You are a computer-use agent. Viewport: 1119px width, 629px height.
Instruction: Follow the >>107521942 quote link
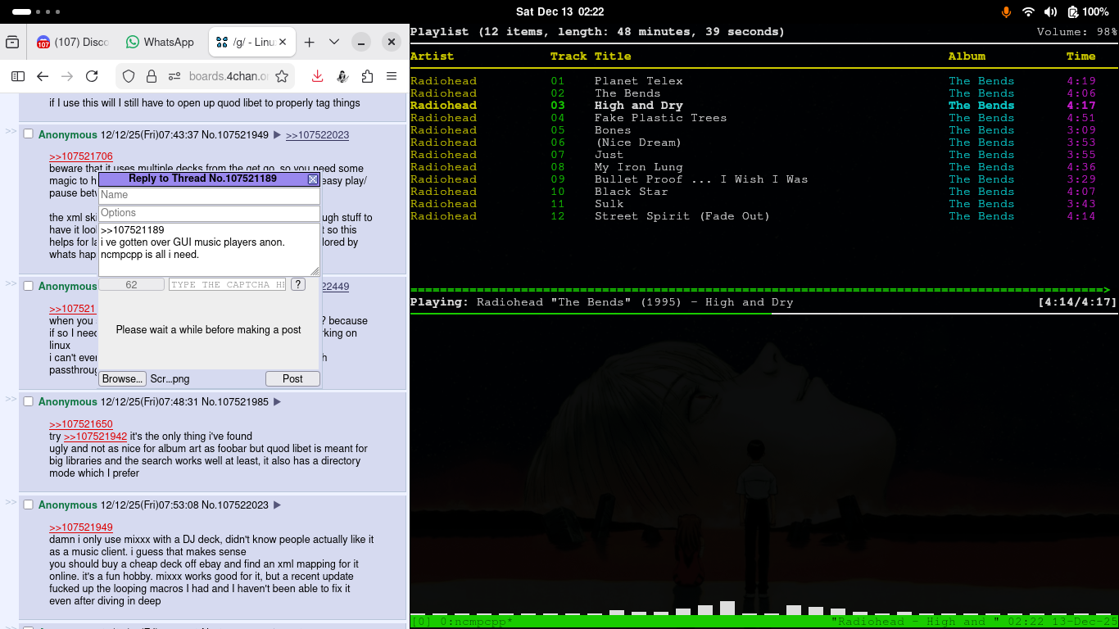(95, 437)
